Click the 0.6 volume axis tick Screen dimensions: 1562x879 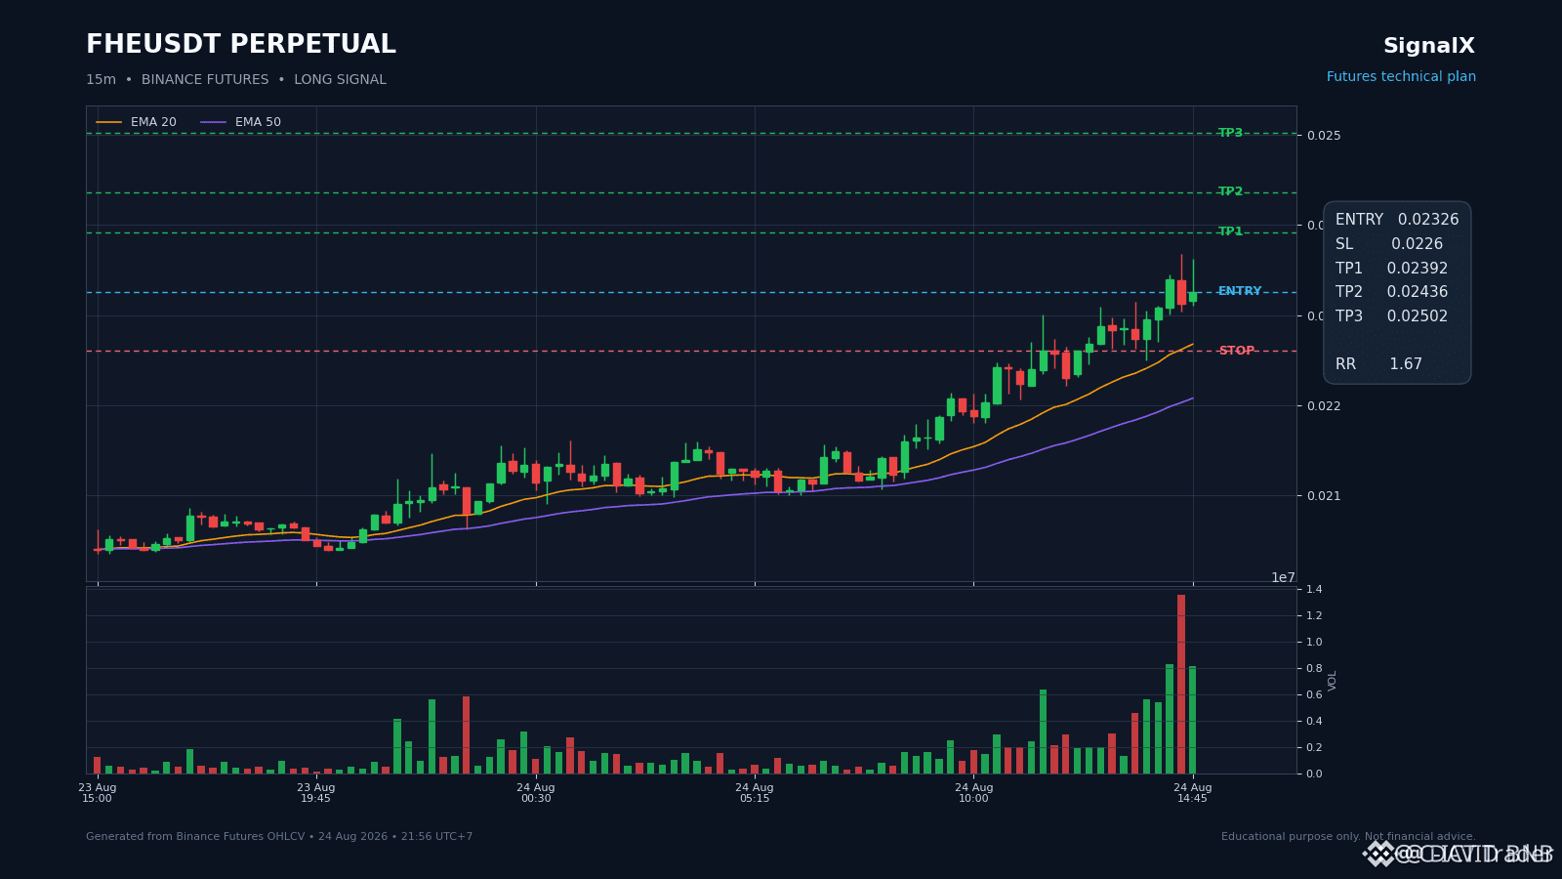coord(1314,695)
